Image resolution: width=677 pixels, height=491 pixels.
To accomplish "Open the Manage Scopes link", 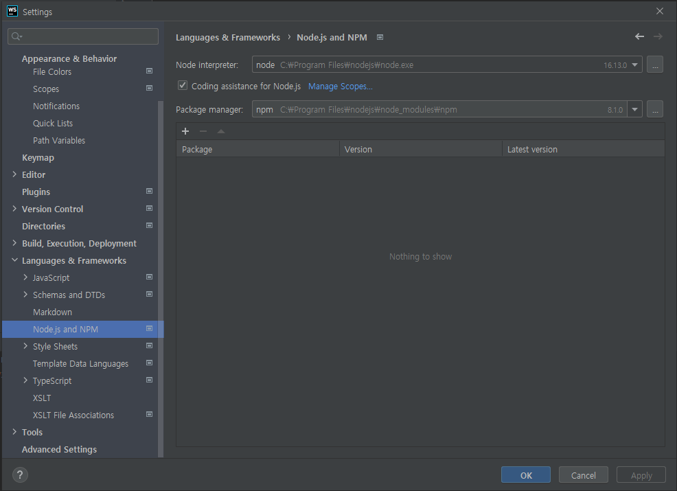I will [341, 87].
